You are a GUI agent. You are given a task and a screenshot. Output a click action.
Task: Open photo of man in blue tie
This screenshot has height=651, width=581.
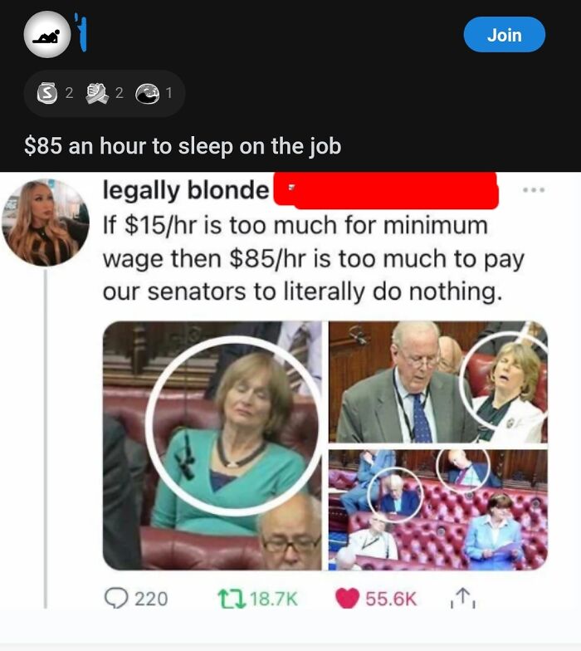438,382
